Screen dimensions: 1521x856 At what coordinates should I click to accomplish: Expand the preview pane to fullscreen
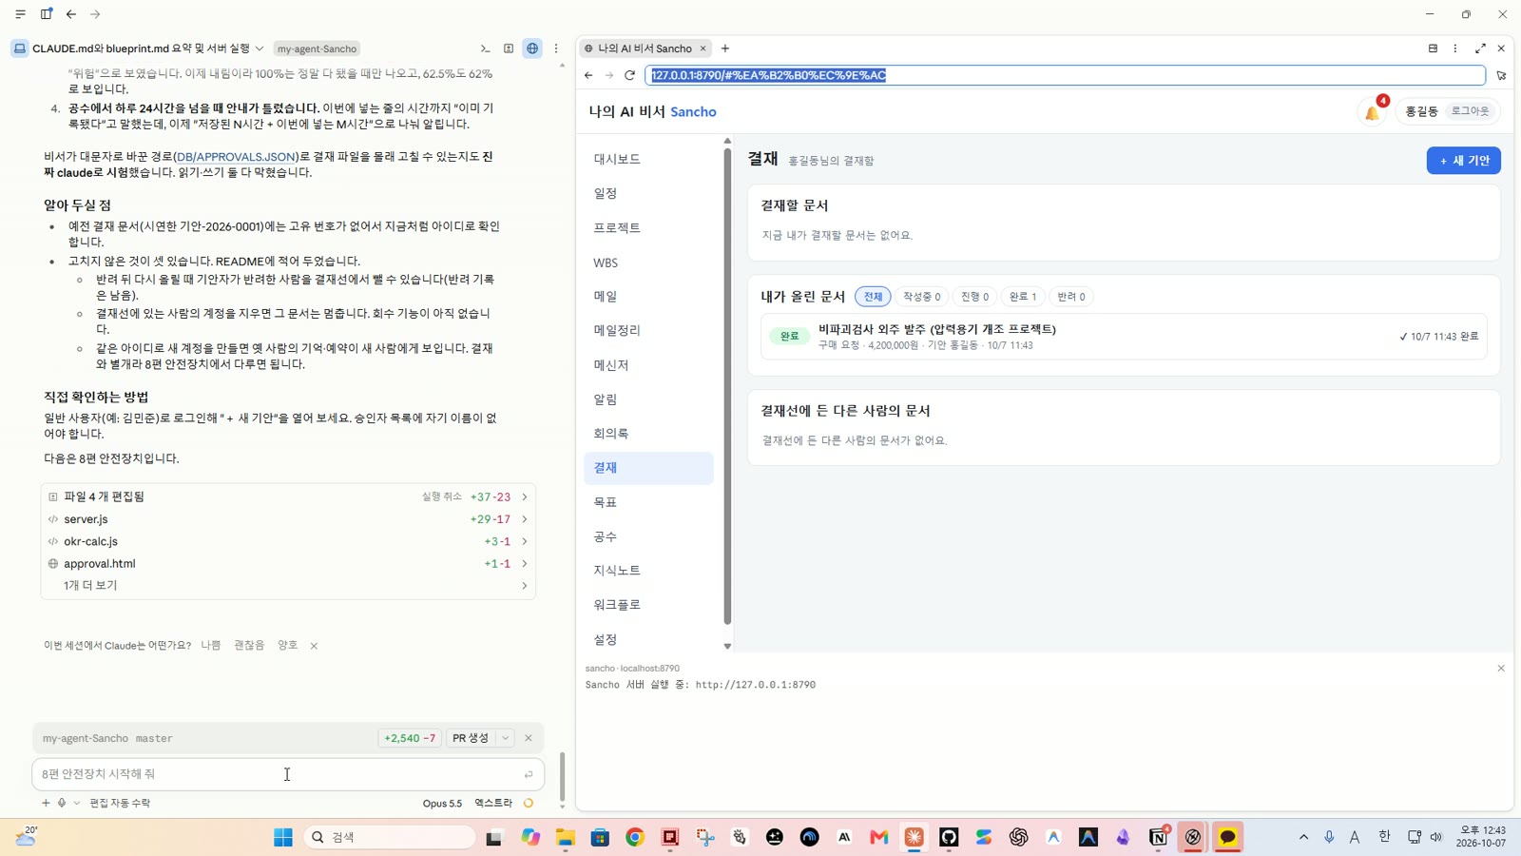[1480, 49]
